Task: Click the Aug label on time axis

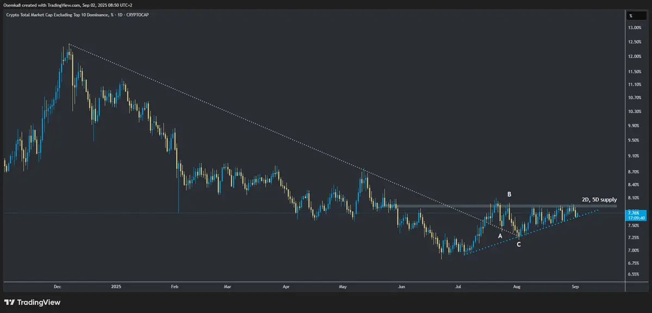Action: (517, 286)
